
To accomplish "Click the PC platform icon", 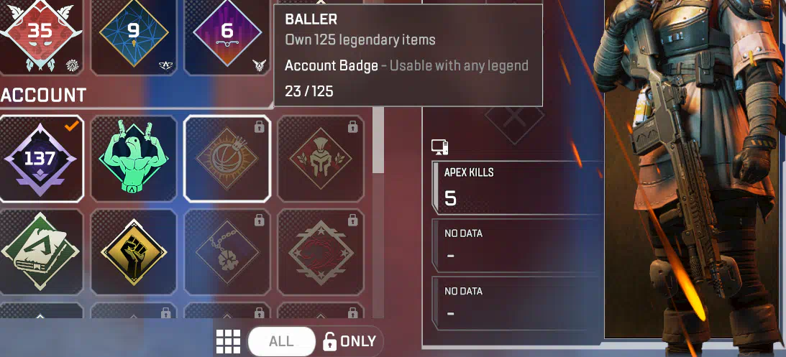I will [x=439, y=147].
